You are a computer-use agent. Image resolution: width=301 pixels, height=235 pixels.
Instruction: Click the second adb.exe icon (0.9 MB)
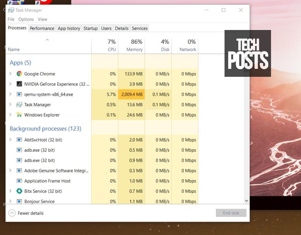click(19, 160)
